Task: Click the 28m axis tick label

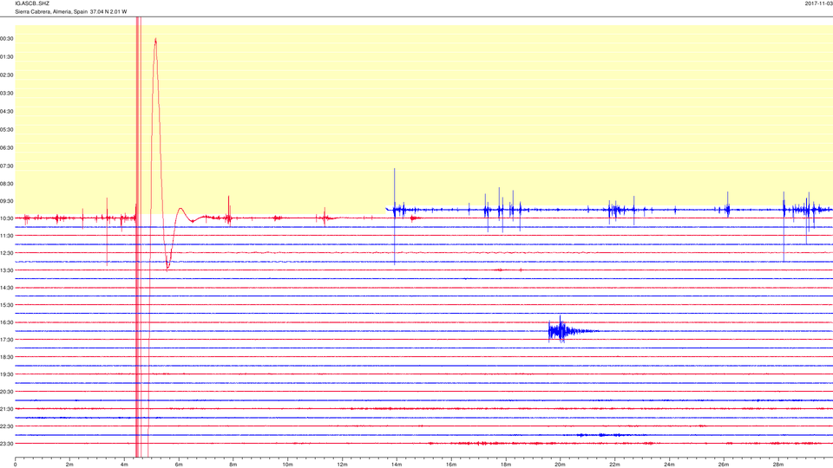Action: pyautogui.click(x=777, y=465)
